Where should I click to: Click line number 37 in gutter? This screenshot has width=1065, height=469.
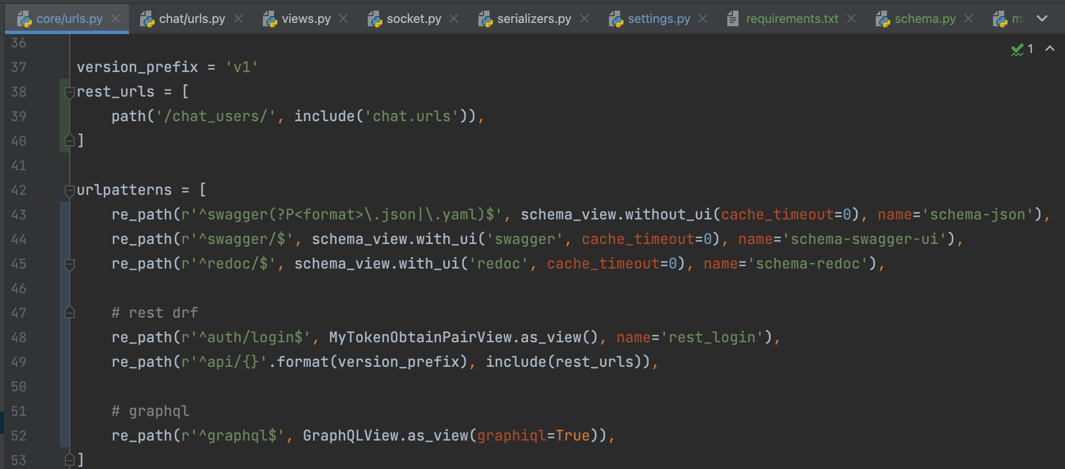18,67
